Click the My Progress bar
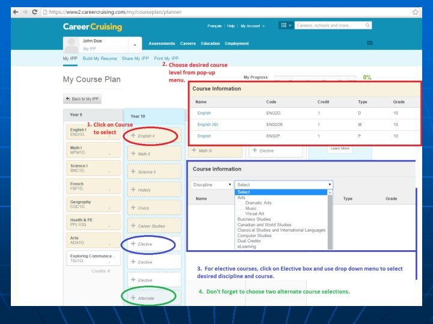 click(x=315, y=77)
